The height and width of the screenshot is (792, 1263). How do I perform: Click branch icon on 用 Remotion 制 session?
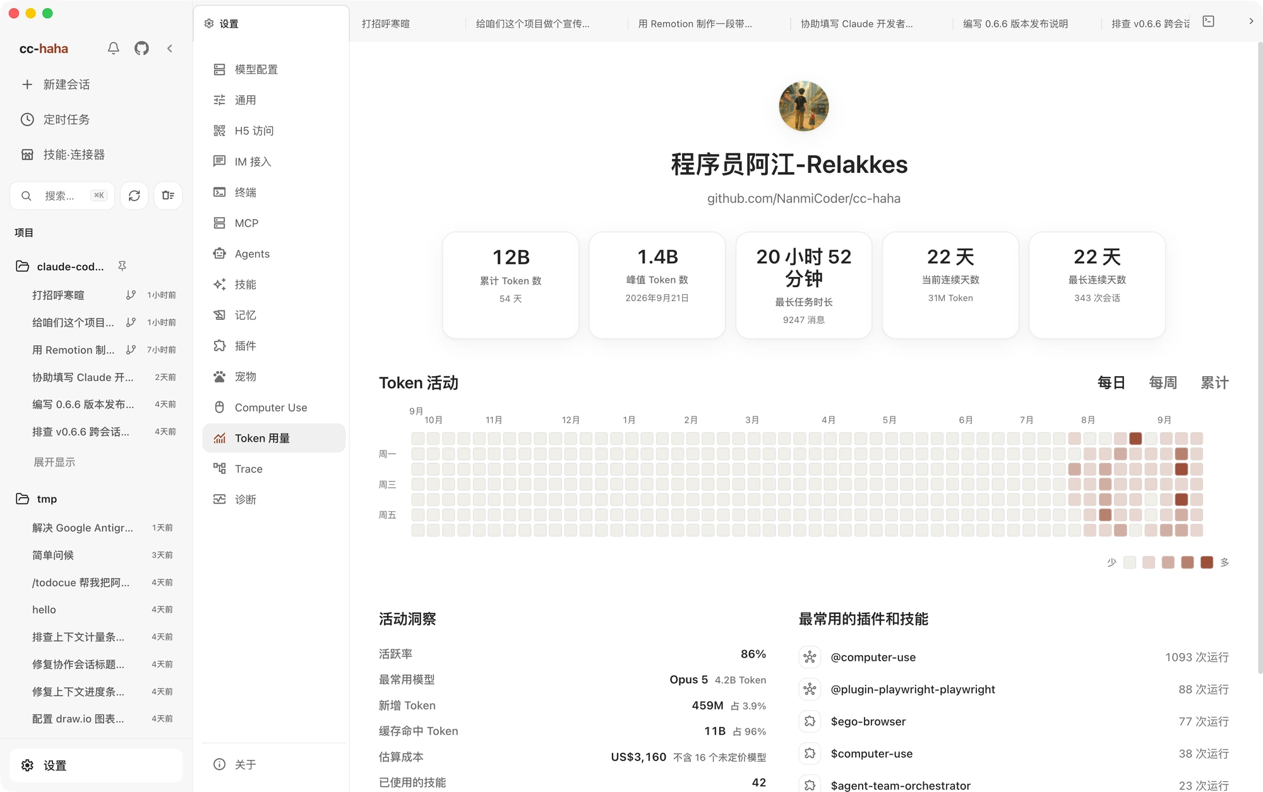[x=131, y=350]
